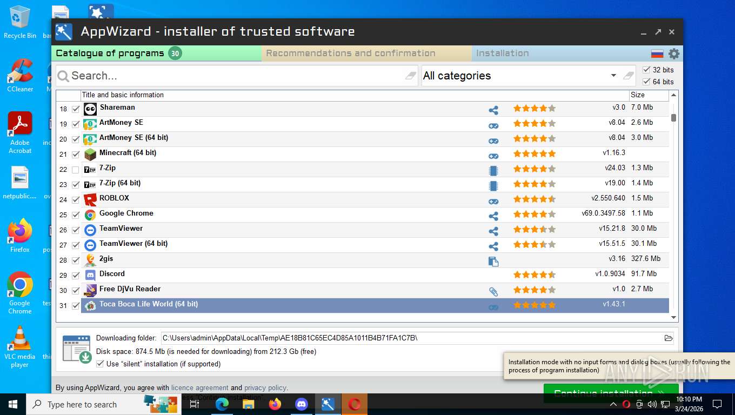Toggle the 64 bits checkbox
This screenshot has height=415, width=735.
(646, 82)
